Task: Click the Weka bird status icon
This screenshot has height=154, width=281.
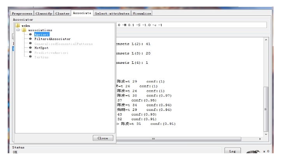Action: click(253, 151)
